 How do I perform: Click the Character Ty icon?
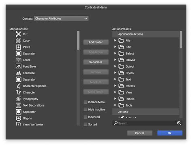[19, 92]
